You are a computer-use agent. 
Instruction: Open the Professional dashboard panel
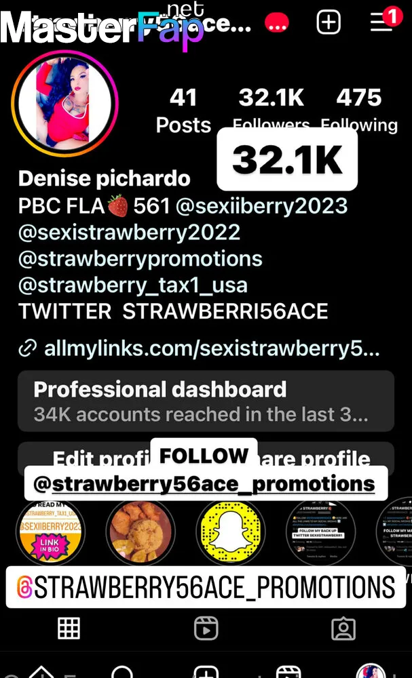click(206, 401)
